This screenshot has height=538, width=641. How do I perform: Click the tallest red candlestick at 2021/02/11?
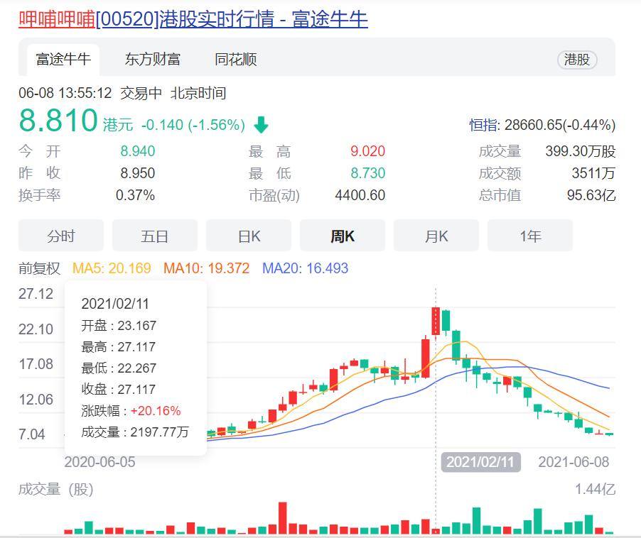pyautogui.click(x=436, y=321)
